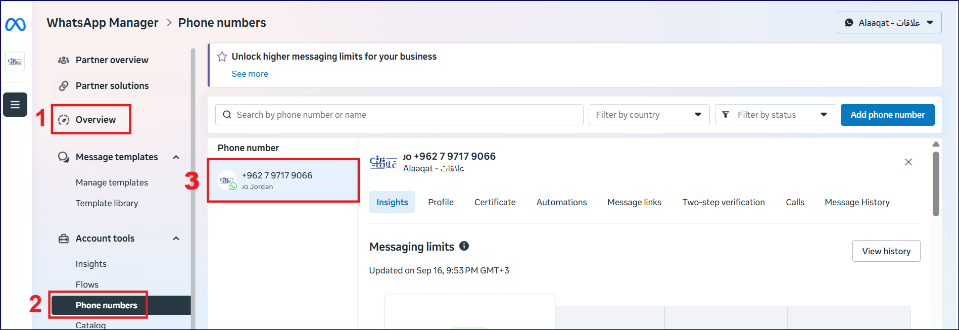Open the Automations tab
Image resolution: width=959 pixels, height=330 pixels.
[562, 202]
